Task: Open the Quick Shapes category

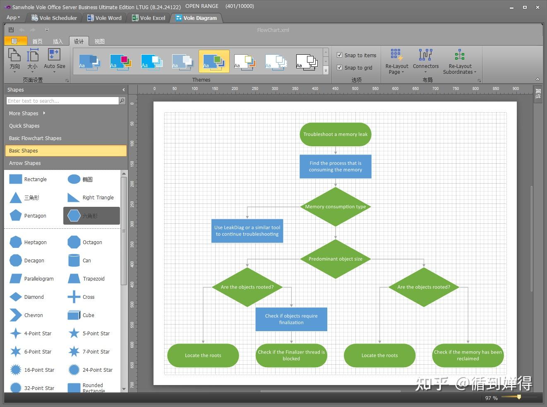Action: (24, 126)
